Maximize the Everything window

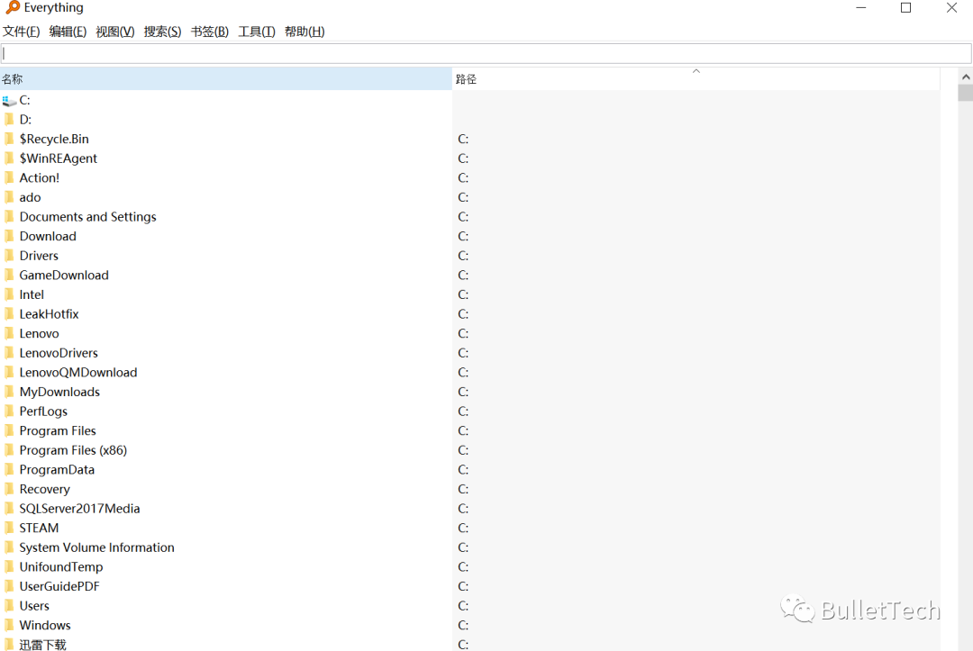[906, 7]
